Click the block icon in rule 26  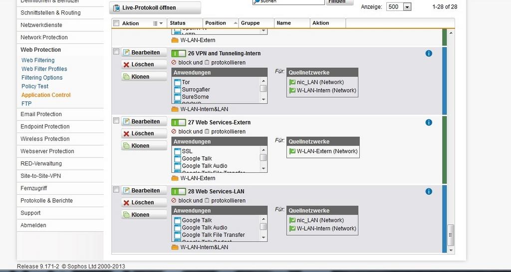[174, 62]
